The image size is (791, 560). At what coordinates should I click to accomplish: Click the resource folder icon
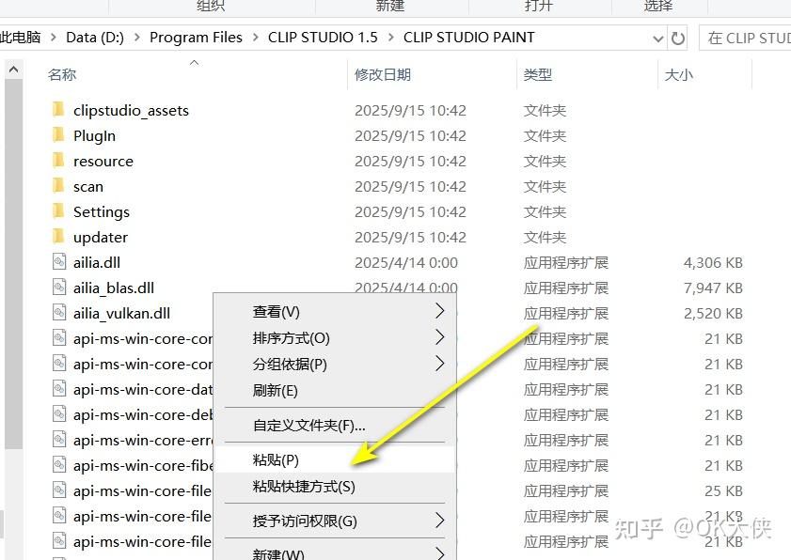pos(58,161)
